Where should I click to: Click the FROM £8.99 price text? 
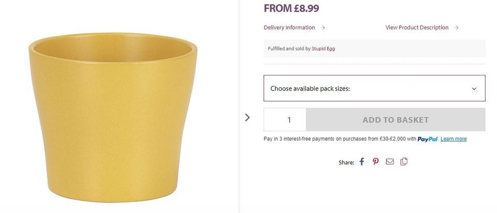tap(291, 8)
